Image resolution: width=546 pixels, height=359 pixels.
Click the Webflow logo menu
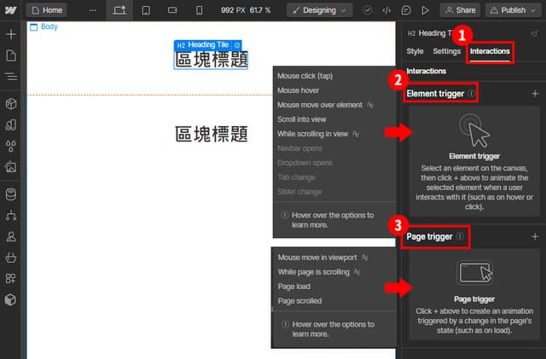click(11, 10)
